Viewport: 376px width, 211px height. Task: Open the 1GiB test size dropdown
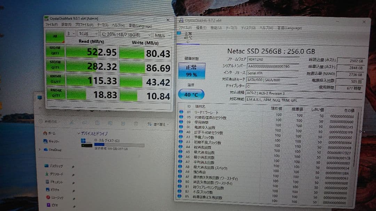[88, 34]
